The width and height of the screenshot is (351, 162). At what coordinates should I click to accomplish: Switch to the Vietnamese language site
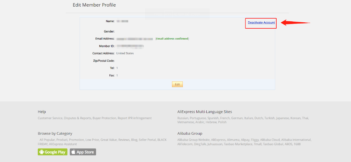(185, 122)
